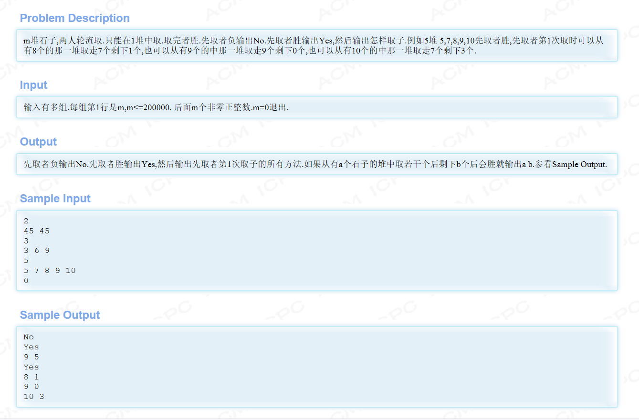Click the Output section heading

(x=38, y=142)
